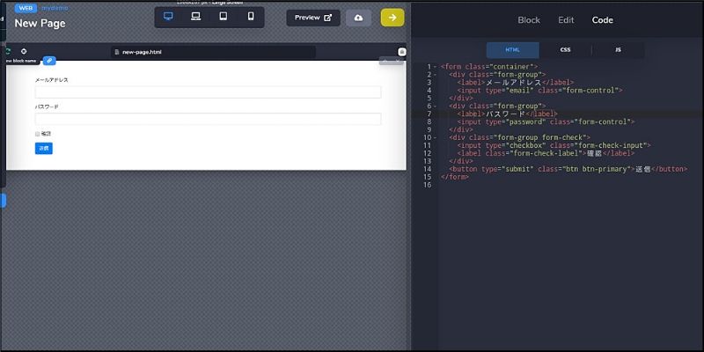Collapse the form-check div on line 10
Viewport: 704px width, 352px height.
(435, 137)
